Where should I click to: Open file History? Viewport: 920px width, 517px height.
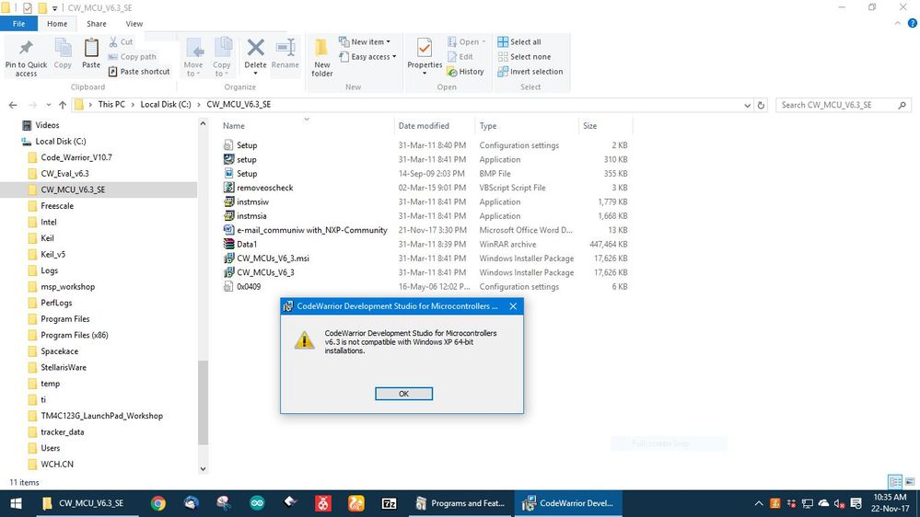click(465, 72)
